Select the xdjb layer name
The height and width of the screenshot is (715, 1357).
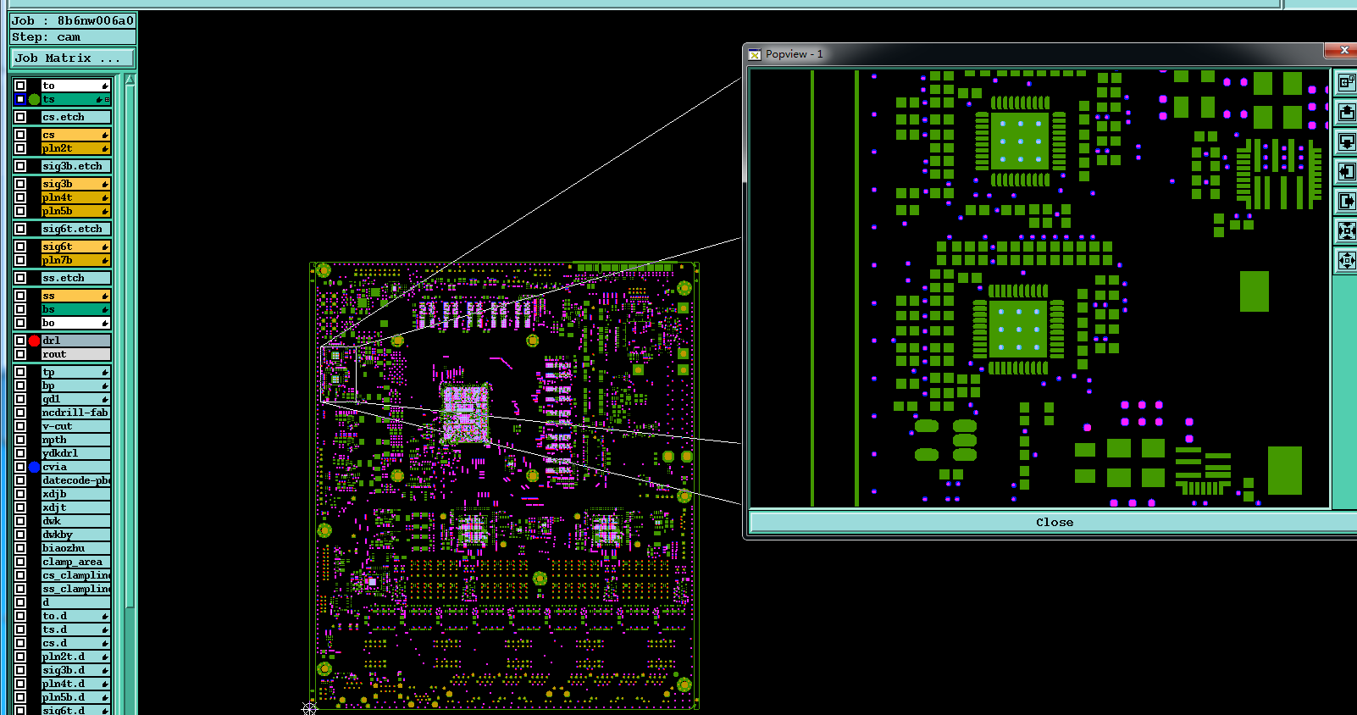tap(76, 494)
